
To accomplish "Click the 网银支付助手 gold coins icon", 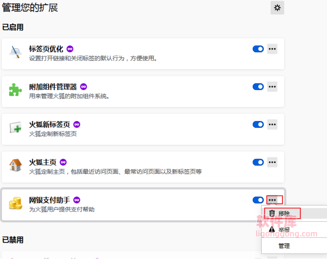I will point(16,203).
